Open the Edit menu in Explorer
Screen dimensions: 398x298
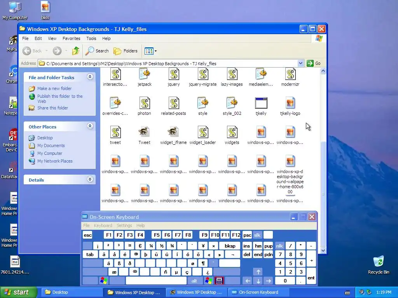(x=38, y=38)
